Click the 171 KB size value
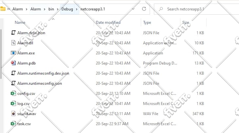The image size is (239, 133). 198,53
